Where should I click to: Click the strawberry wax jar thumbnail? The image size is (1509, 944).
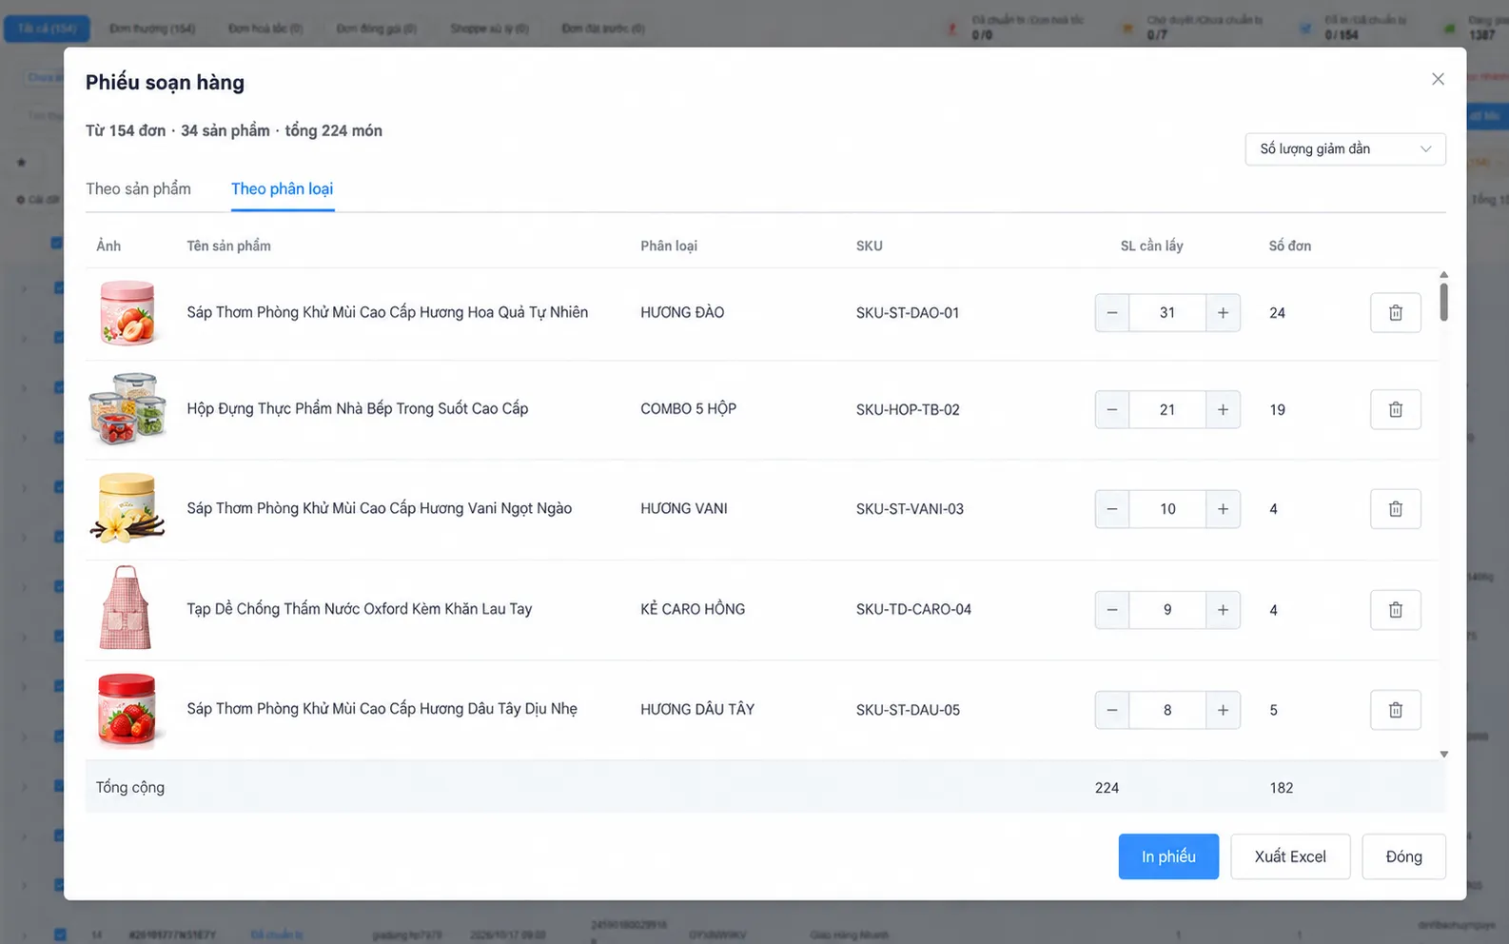coord(127,709)
